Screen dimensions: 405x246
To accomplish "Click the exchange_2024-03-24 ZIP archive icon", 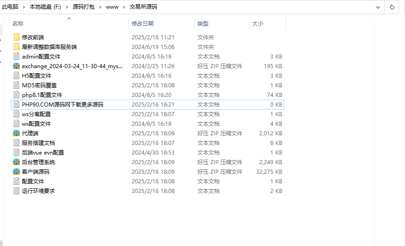I will 16,66.
